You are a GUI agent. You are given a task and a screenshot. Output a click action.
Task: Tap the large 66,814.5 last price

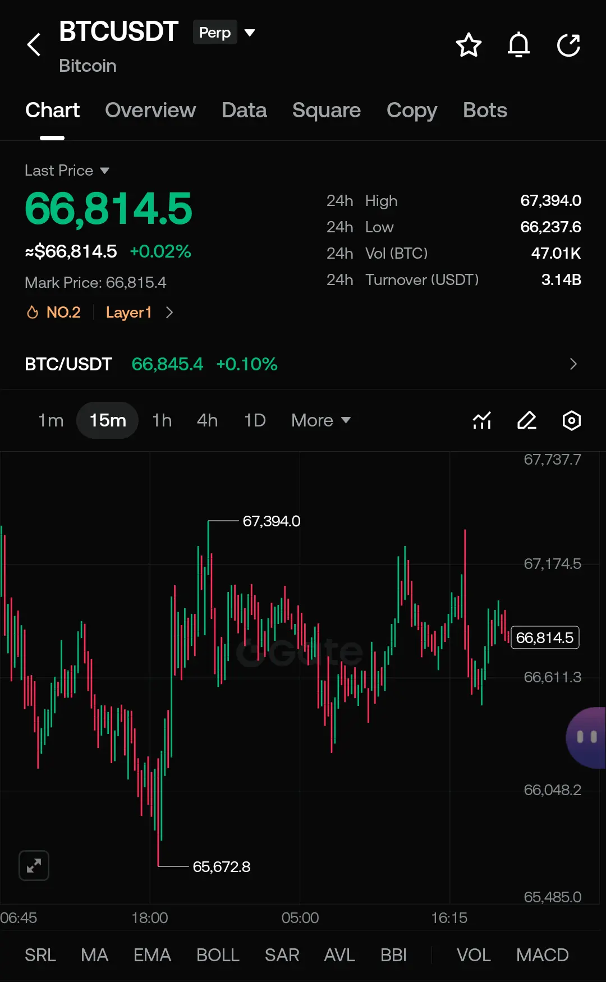tap(108, 209)
